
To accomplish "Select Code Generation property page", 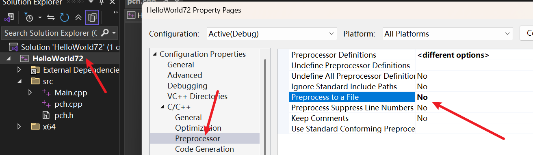I will tap(204, 149).
